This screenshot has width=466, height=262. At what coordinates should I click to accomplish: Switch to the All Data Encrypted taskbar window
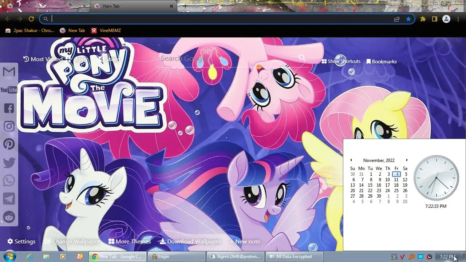click(294, 257)
